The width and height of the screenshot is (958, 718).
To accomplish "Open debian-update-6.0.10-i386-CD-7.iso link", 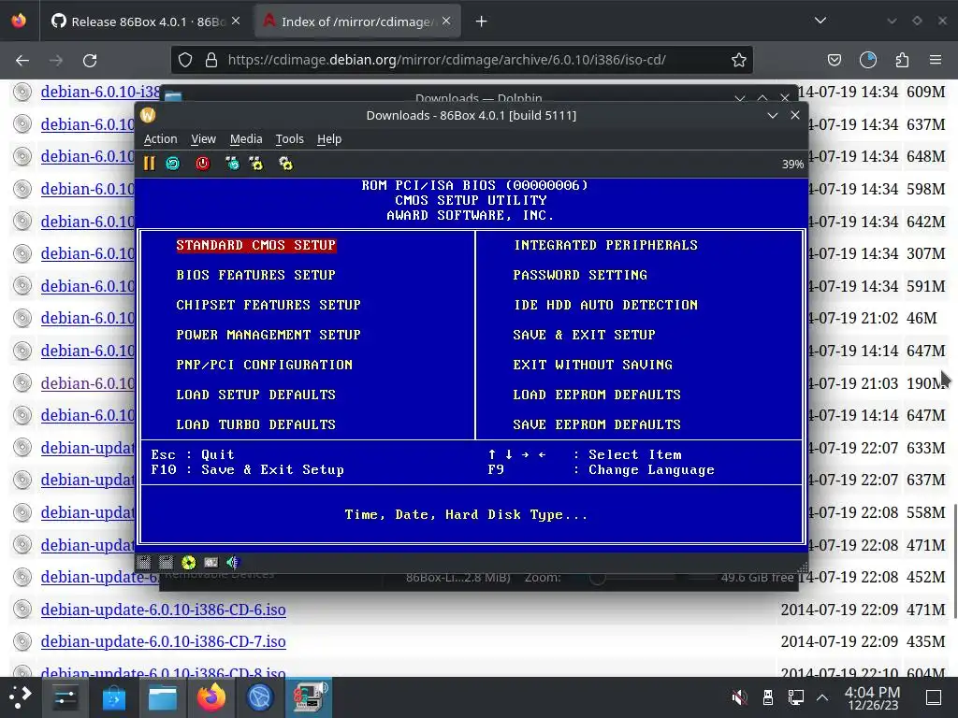I will pyautogui.click(x=163, y=641).
